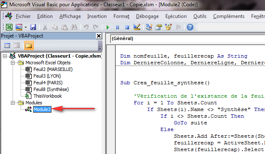This screenshot has width=265, height=154.
Task: Click the 'Dim nomfeuille, feuillerecap As String' line
Action: coord(184,56)
